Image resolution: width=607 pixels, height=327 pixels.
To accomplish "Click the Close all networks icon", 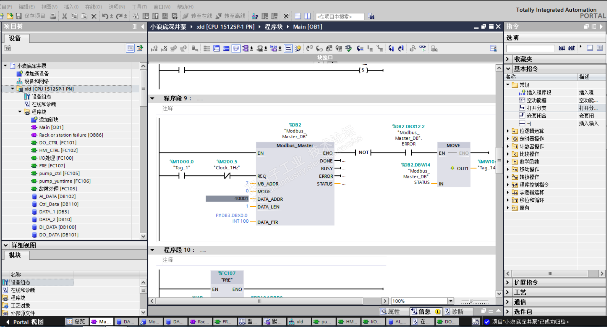I will 226,48.
